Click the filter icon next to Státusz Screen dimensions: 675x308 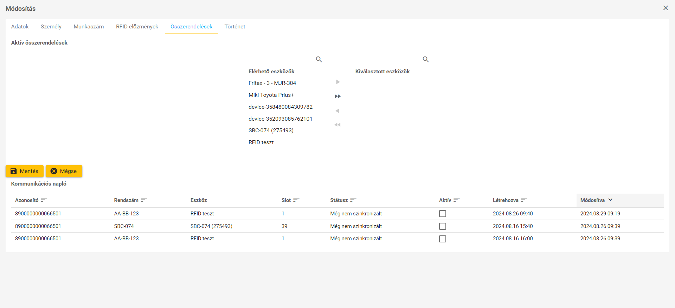click(353, 200)
